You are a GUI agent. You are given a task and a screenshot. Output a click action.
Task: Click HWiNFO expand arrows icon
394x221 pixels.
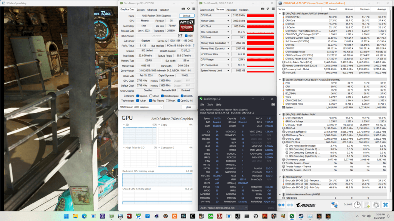click(281, 205)
